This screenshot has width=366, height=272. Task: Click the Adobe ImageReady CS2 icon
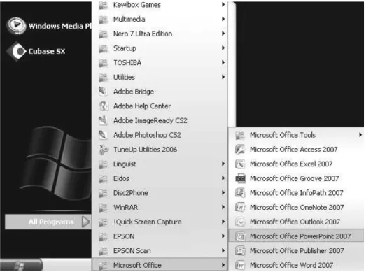103,120
